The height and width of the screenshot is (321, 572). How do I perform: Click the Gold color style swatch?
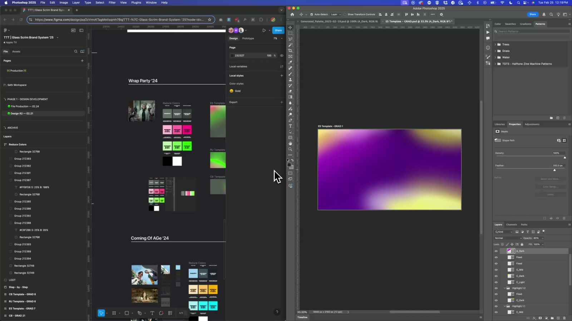tap(231, 91)
